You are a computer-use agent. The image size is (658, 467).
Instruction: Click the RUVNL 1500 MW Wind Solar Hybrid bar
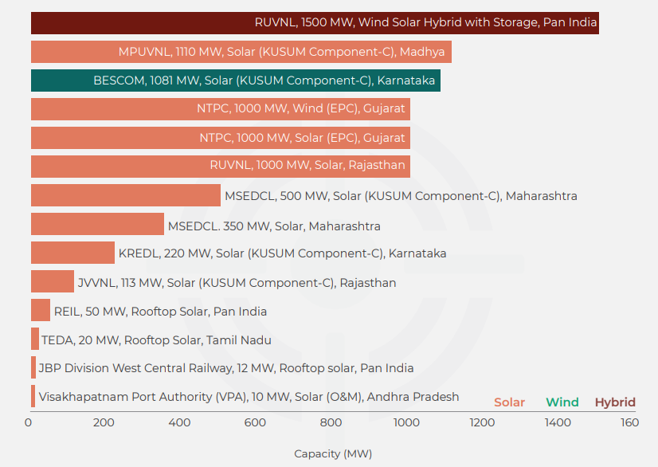pos(315,23)
